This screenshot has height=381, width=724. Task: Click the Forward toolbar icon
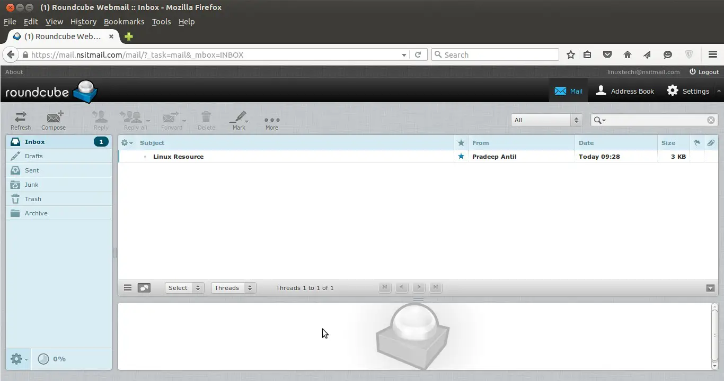(171, 120)
